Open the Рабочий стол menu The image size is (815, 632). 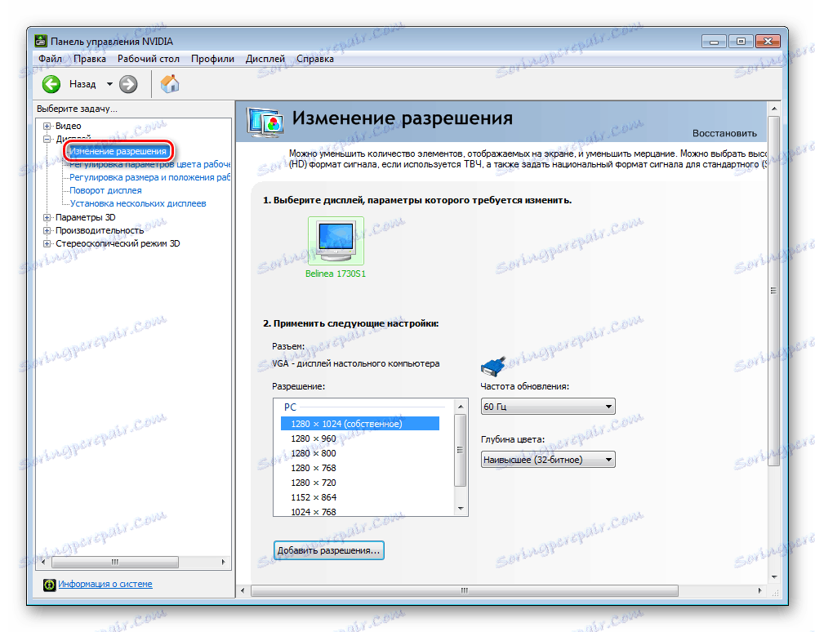tap(148, 59)
